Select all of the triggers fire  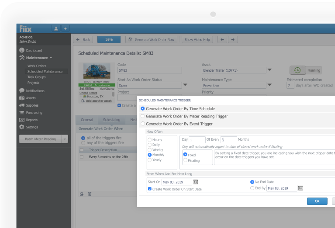83,138
